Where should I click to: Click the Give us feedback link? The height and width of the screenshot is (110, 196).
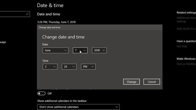[x=186, y=64]
